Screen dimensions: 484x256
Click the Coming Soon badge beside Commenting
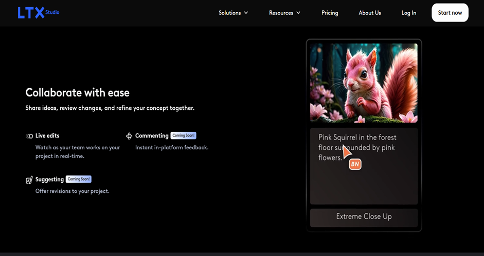184,135
